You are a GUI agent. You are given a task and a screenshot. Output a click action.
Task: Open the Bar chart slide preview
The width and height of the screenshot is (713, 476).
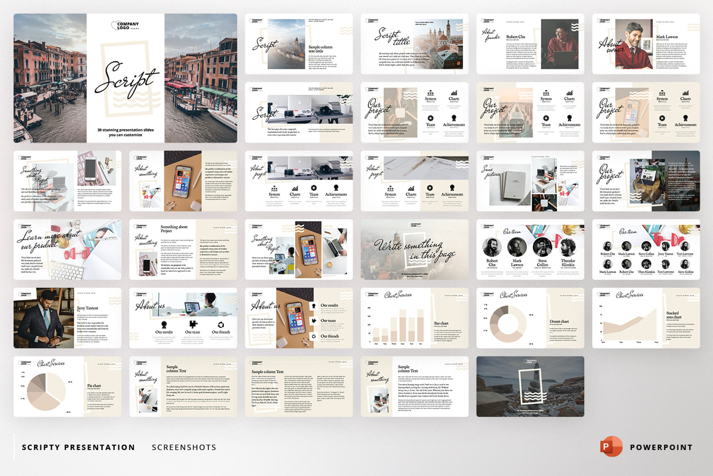pyautogui.click(x=419, y=319)
